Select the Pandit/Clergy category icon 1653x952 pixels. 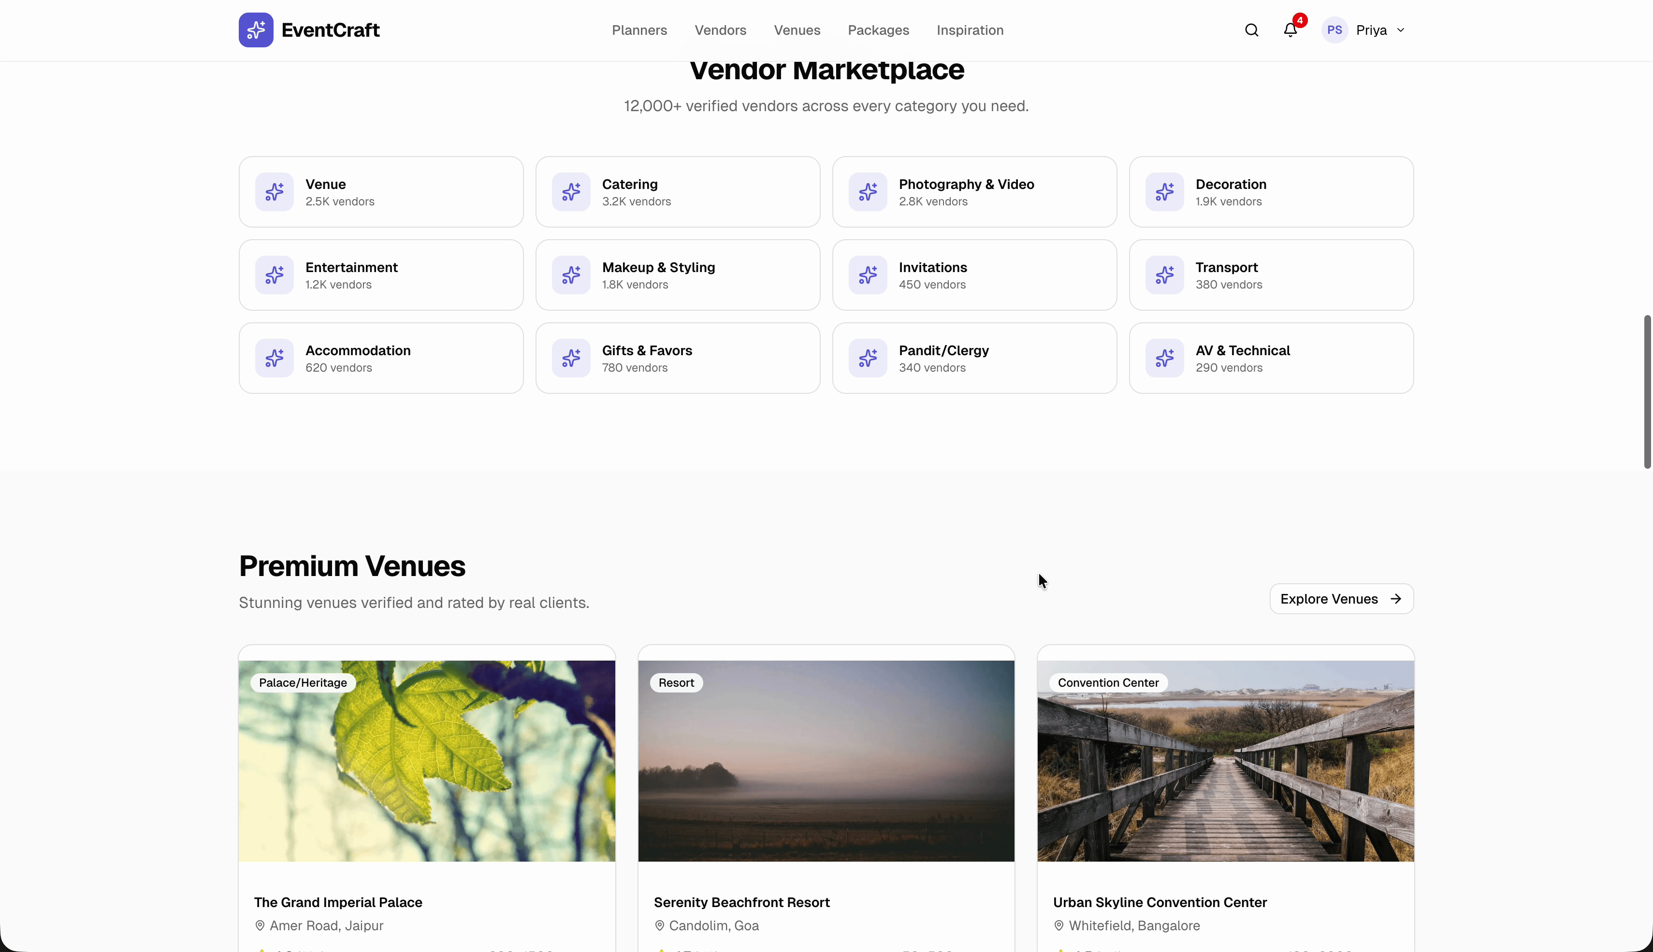pyautogui.click(x=867, y=358)
